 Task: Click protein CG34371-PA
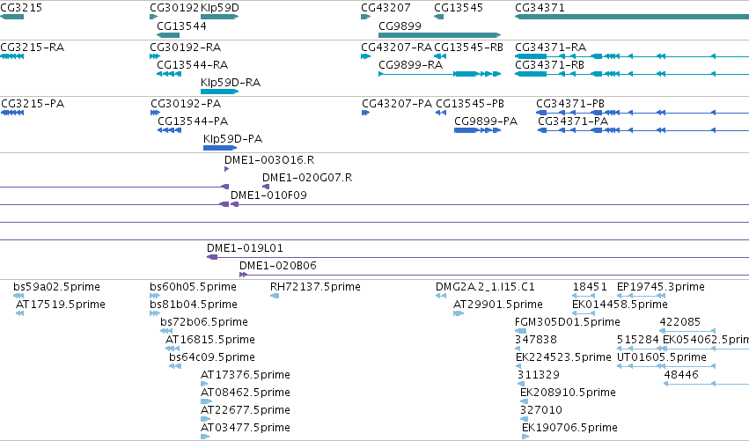(x=573, y=121)
